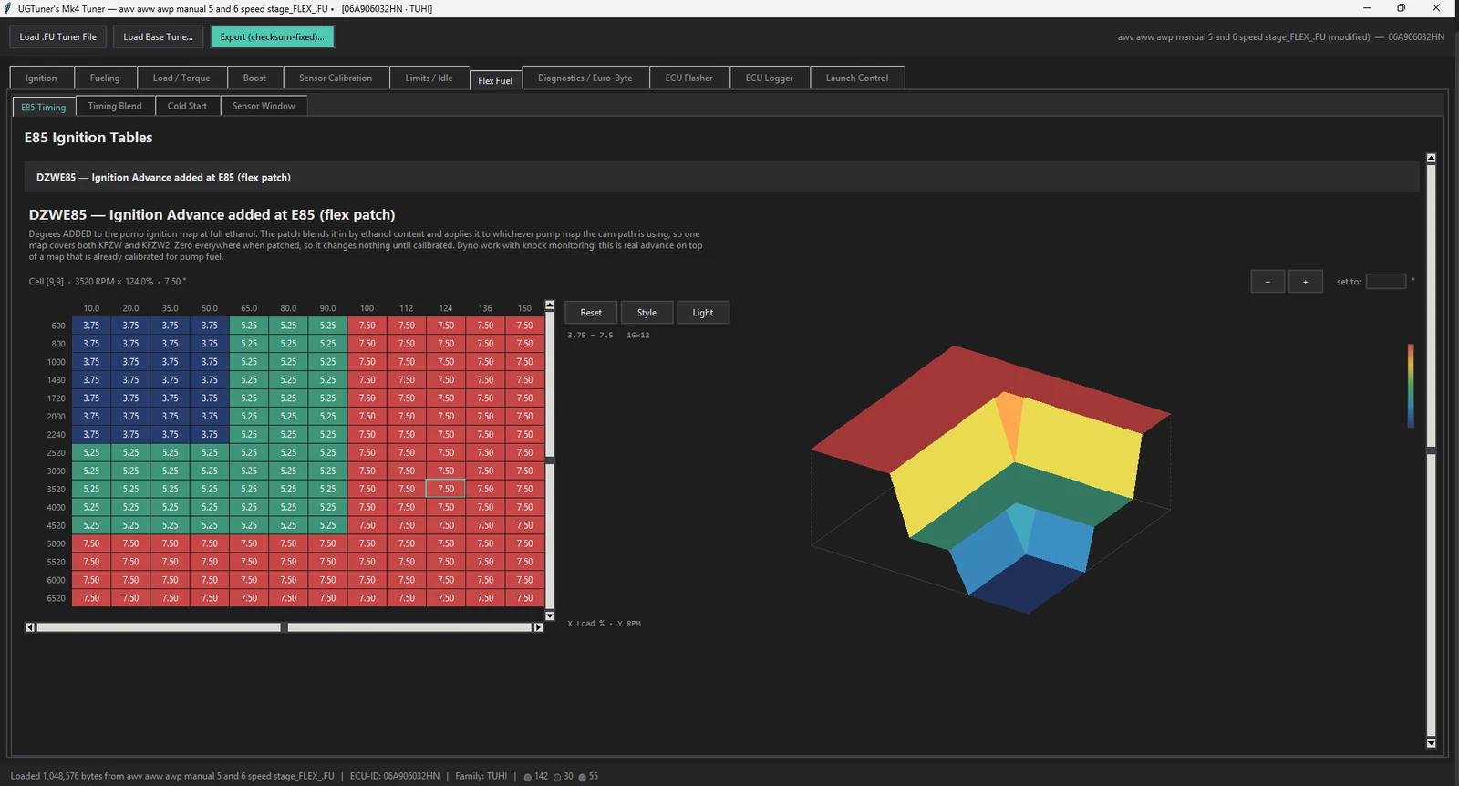
Task: Open the Launch Control tab
Action: coord(857,78)
